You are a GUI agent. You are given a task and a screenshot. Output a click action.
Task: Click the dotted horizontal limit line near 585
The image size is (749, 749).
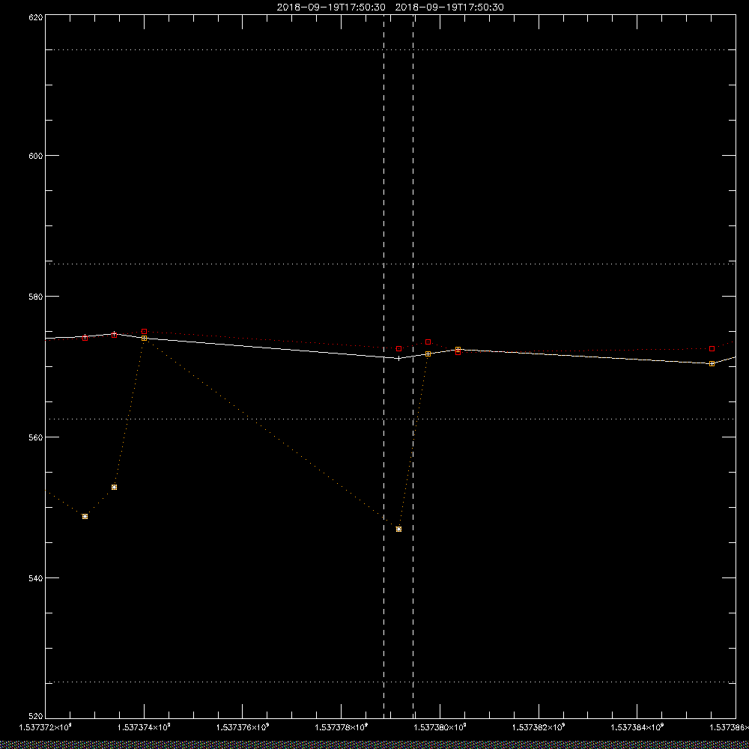pyautogui.click(x=390, y=264)
